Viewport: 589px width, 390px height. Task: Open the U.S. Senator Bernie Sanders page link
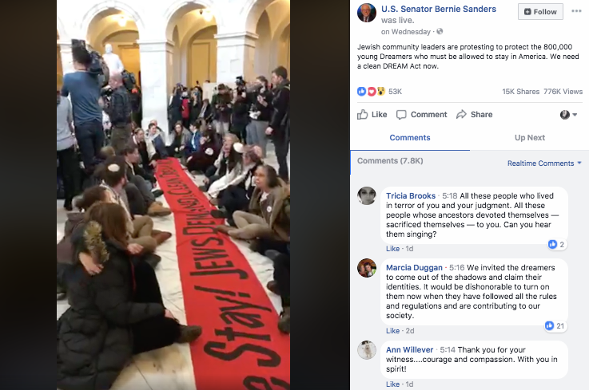click(439, 9)
